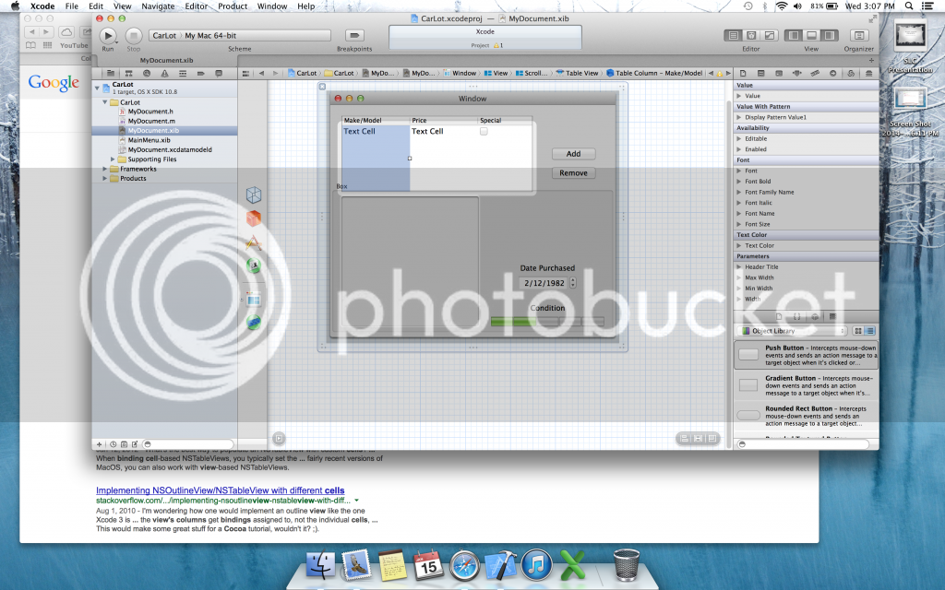Collapse the CarLot project root
Viewport: 945px width, 590px height.
click(97, 88)
